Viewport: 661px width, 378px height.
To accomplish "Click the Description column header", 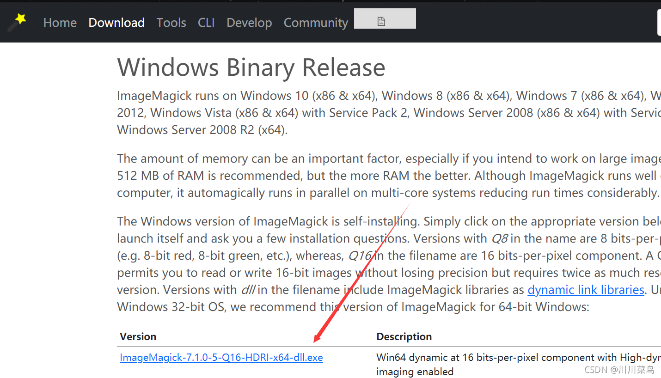I will (x=404, y=336).
